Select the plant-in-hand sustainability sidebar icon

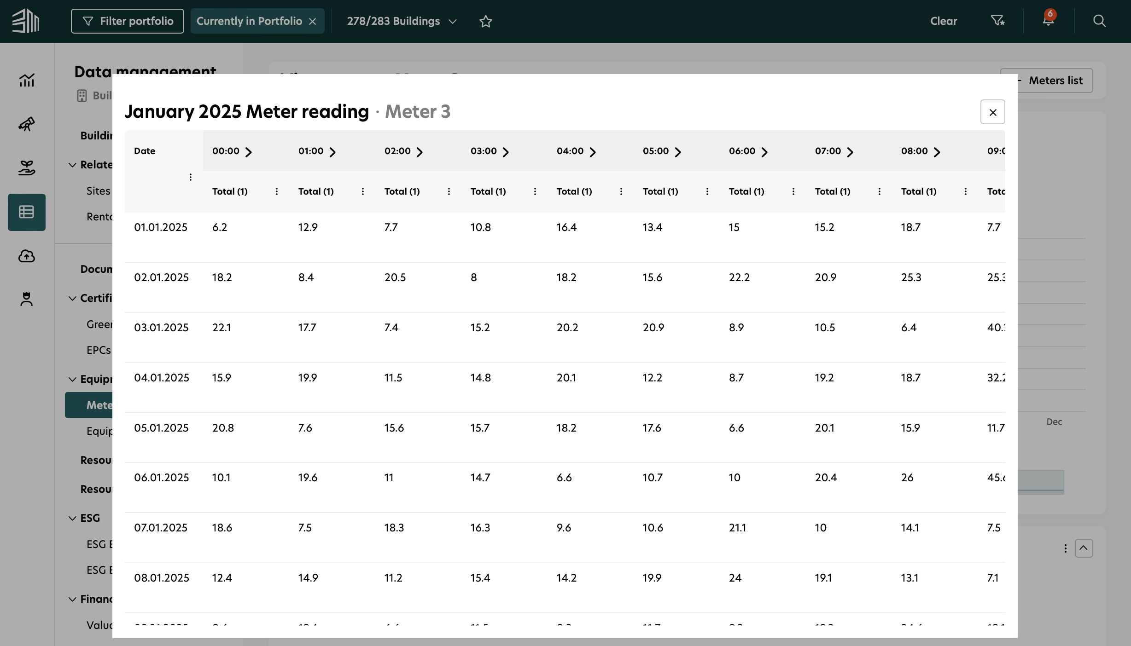click(x=27, y=168)
